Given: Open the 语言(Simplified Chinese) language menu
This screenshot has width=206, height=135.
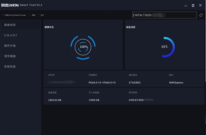Looking at the screenshot, I should [15, 15].
